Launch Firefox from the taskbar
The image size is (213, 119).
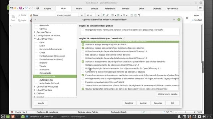pos(13,116)
